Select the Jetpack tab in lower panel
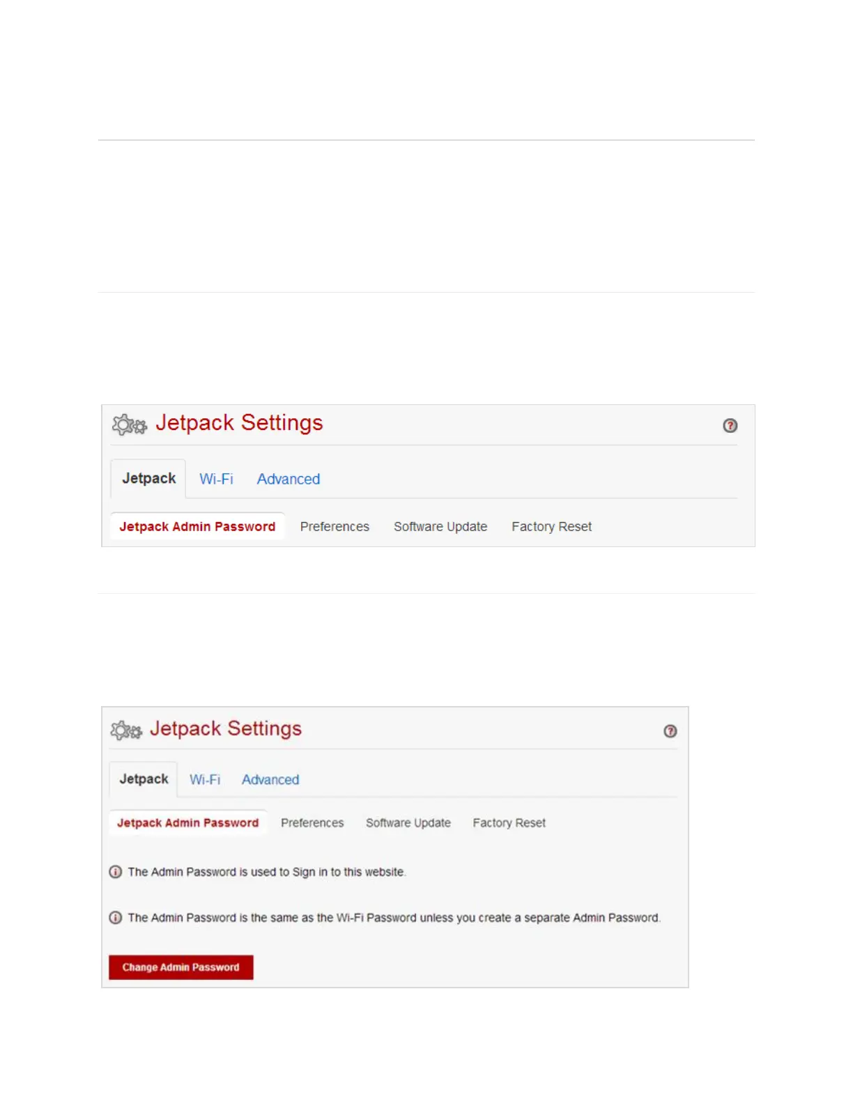The width and height of the screenshot is (853, 1104). point(144,779)
